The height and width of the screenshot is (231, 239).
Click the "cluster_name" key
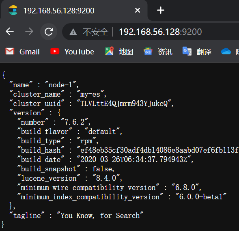37,94
